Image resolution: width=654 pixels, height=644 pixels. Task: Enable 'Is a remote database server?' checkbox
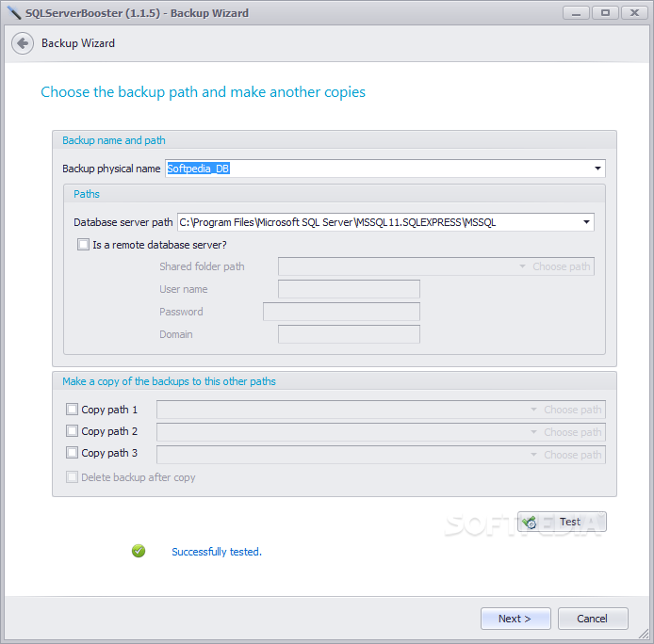(x=84, y=244)
